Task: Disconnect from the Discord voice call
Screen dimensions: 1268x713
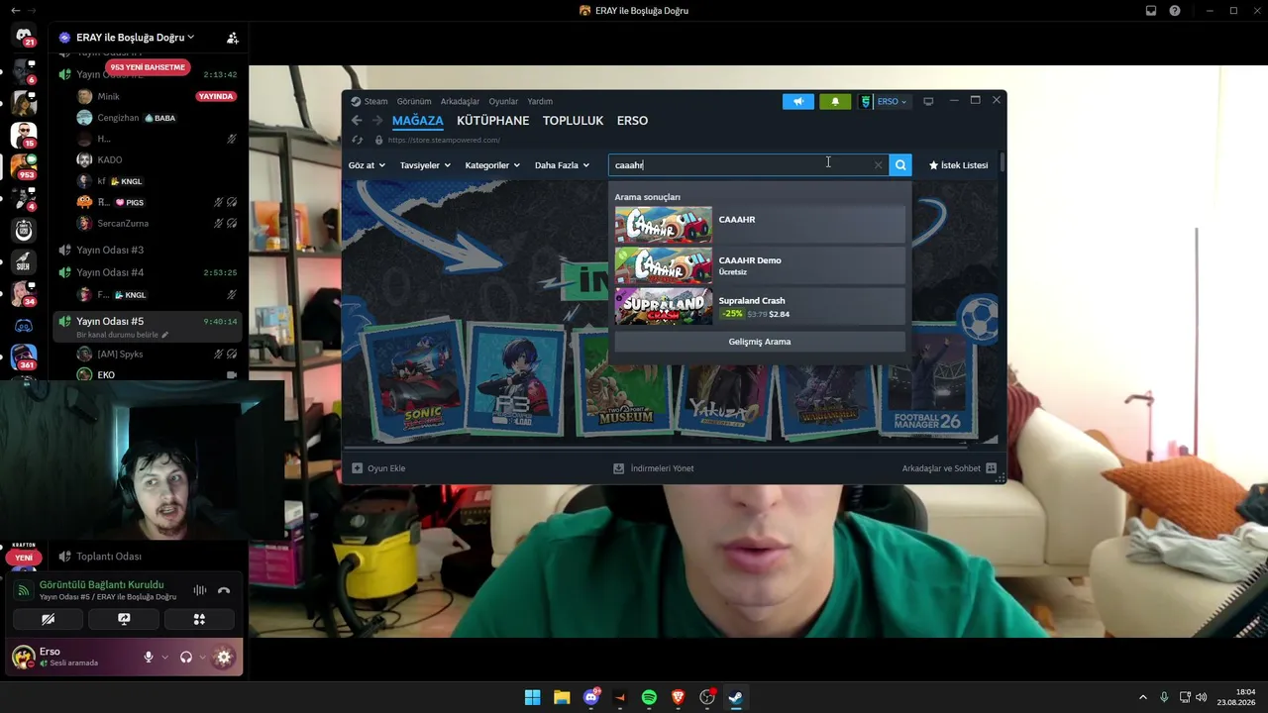Action: (224, 590)
